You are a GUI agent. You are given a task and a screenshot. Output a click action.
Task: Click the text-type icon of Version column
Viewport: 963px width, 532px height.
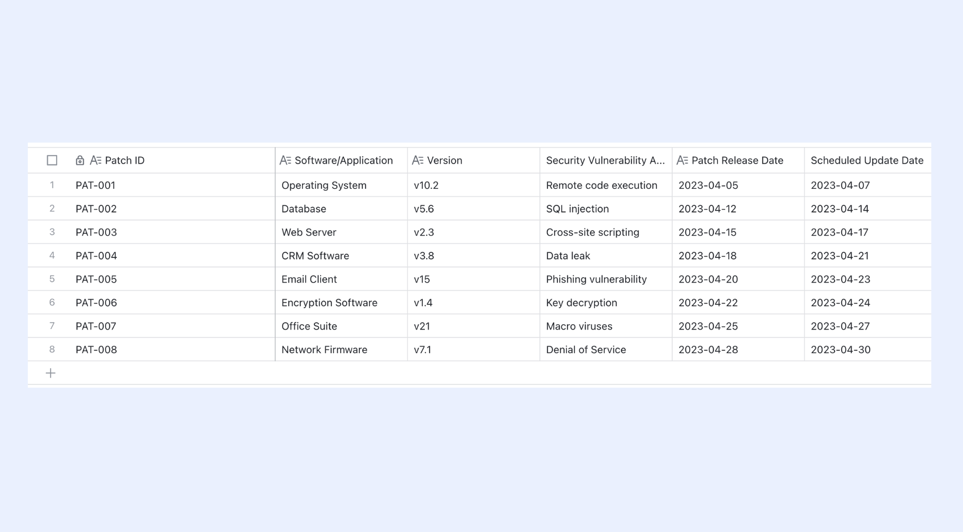click(x=418, y=160)
